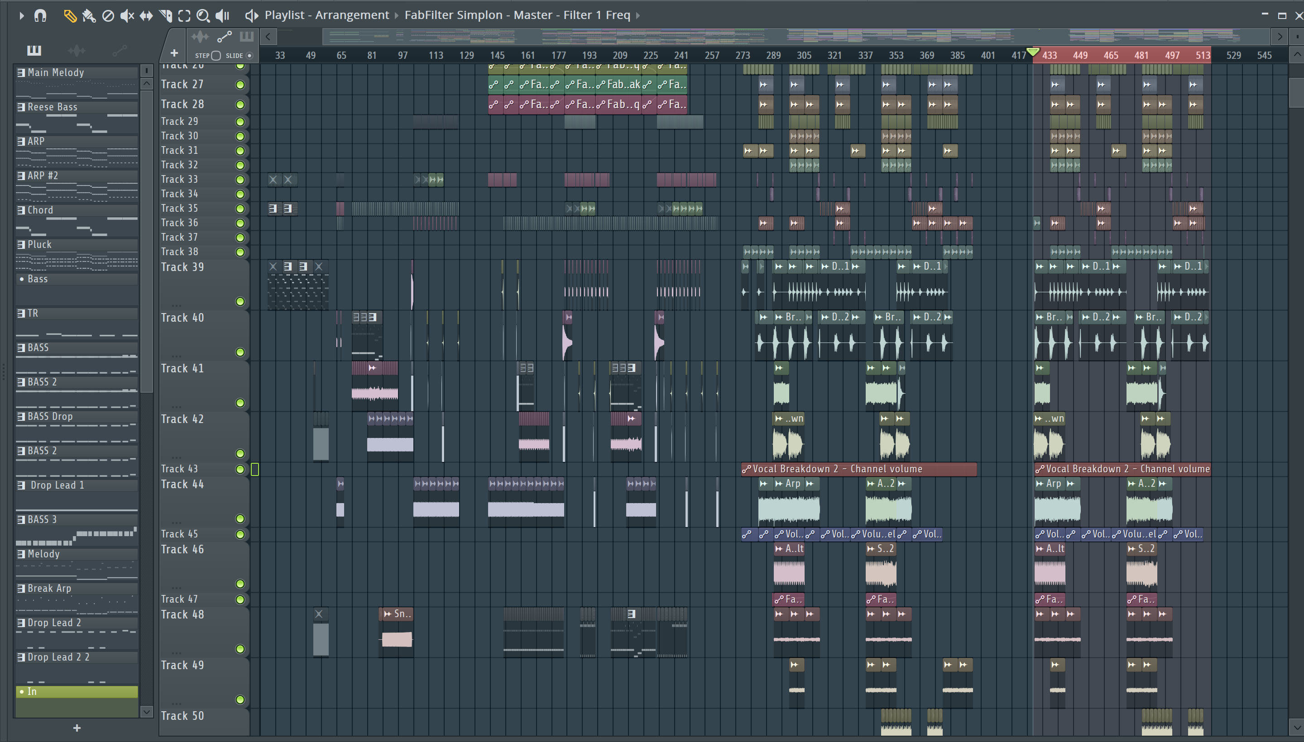Image resolution: width=1304 pixels, height=742 pixels.
Task: Add a track with the plus button
Action: 174,53
